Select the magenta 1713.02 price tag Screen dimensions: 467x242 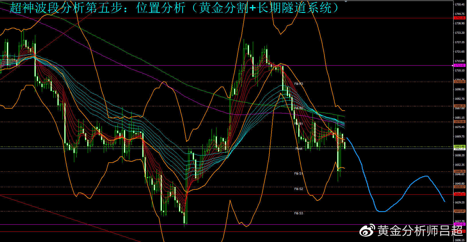460,65
